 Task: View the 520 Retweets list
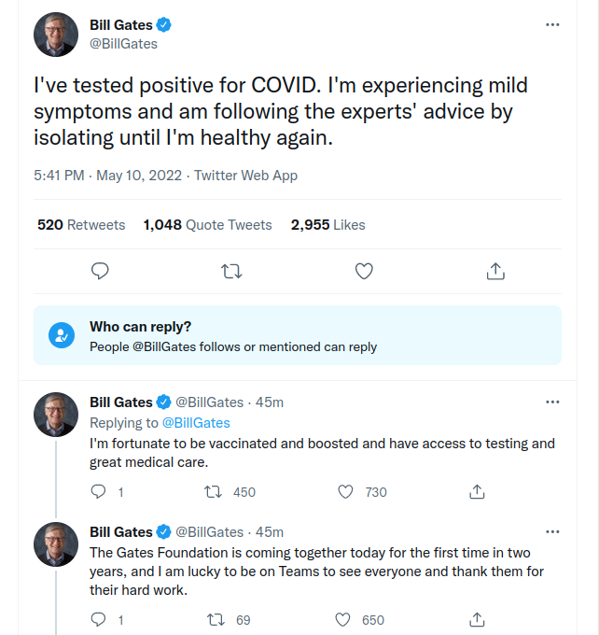pos(81,225)
